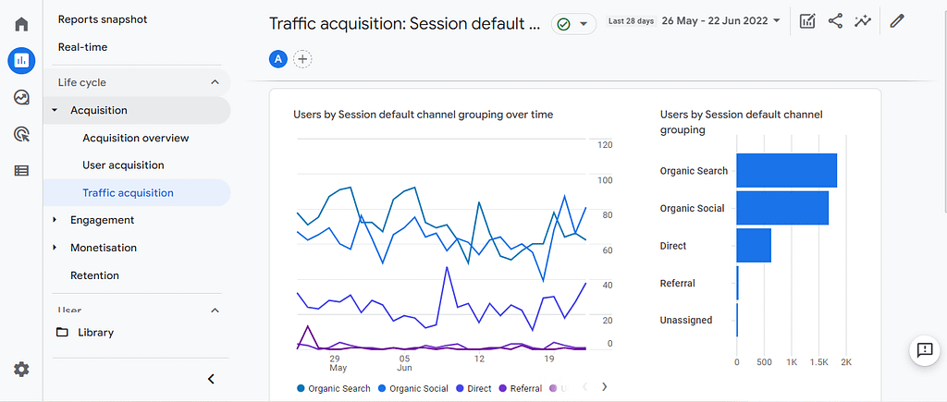
Task: Click the 26 May - 22 Jun 2022 date text
Action: pos(715,20)
